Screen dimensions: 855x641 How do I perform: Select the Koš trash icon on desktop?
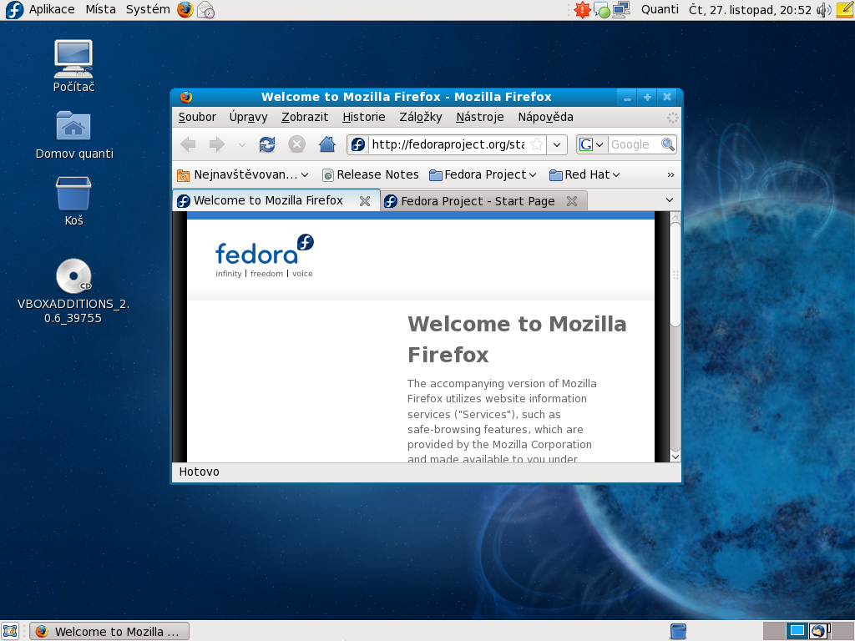click(x=73, y=201)
